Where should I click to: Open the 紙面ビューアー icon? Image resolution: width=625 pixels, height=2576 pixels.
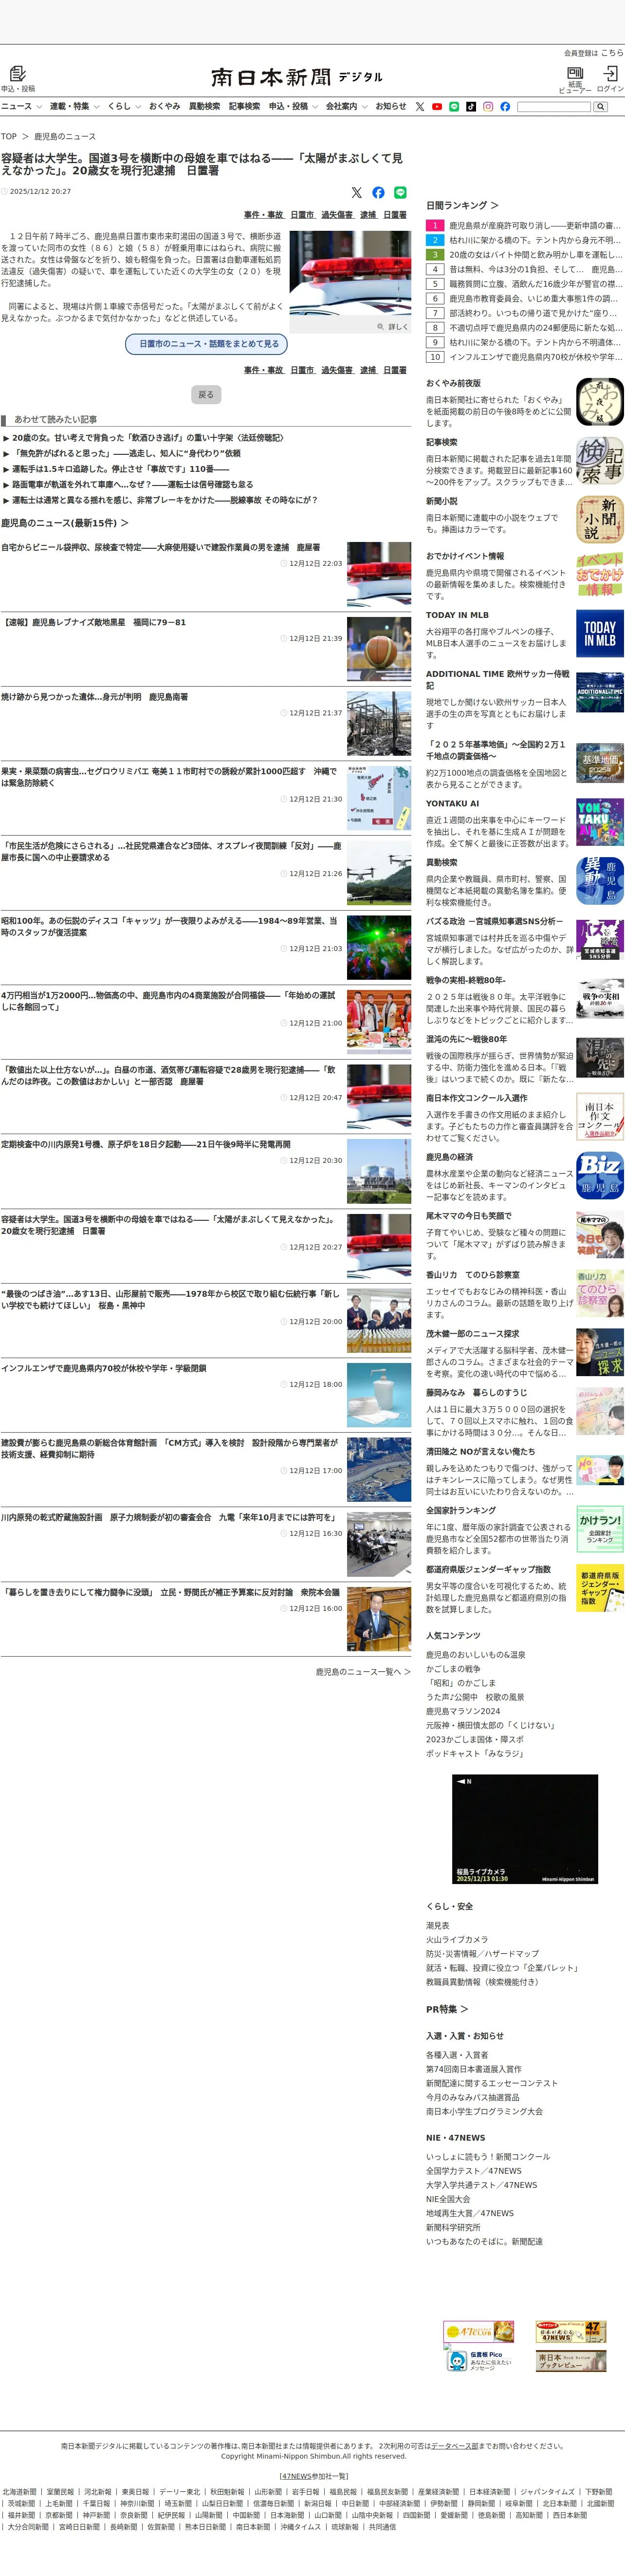575,73
